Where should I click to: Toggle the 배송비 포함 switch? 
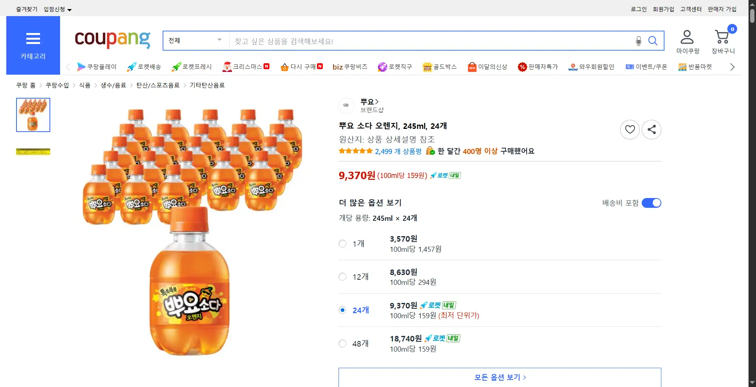(651, 203)
